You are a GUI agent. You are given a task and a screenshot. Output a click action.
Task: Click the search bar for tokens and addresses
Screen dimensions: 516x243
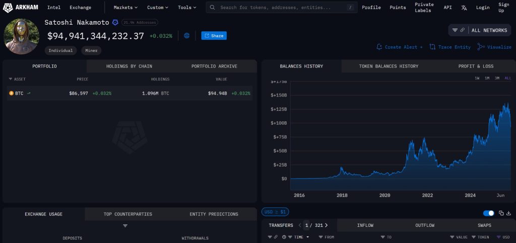pos(282,8)
